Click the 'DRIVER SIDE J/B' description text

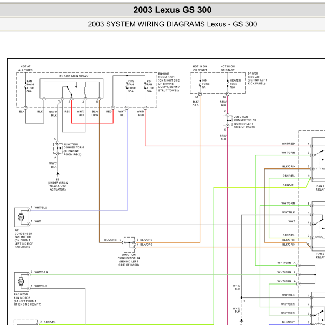tap(257, 78)
